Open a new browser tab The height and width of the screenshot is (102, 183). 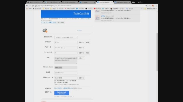[x=133, y=3]
